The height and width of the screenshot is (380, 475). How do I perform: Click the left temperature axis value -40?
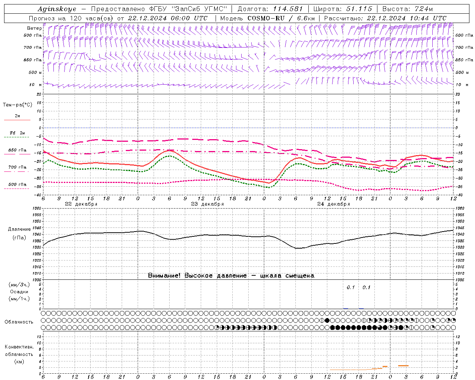(38, 195)
